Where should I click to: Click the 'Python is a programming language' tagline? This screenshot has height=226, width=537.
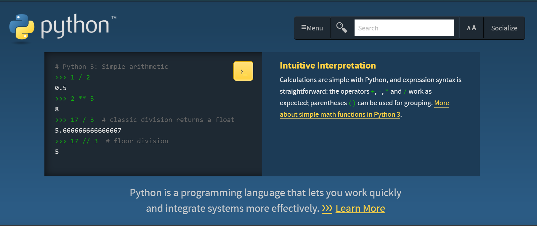[265, 193]
